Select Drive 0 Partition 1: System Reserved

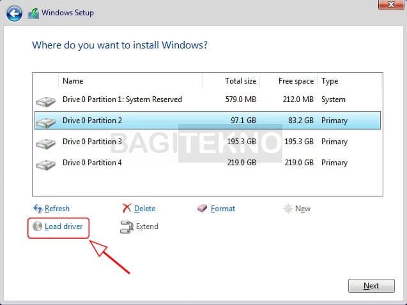pos(122,100)
